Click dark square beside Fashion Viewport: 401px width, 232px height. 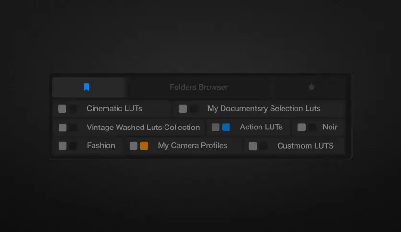[x=73, y=146]
